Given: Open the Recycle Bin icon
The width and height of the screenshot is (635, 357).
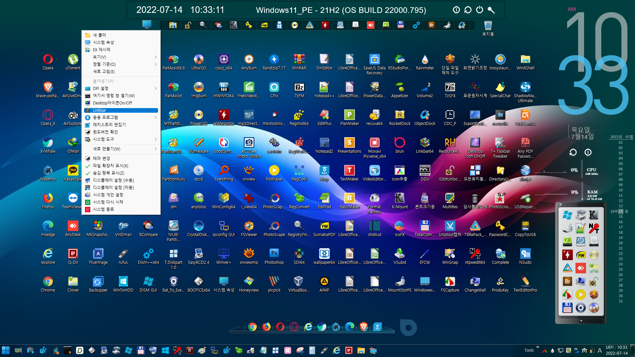Looking at the screenshot, I should 488,28.
